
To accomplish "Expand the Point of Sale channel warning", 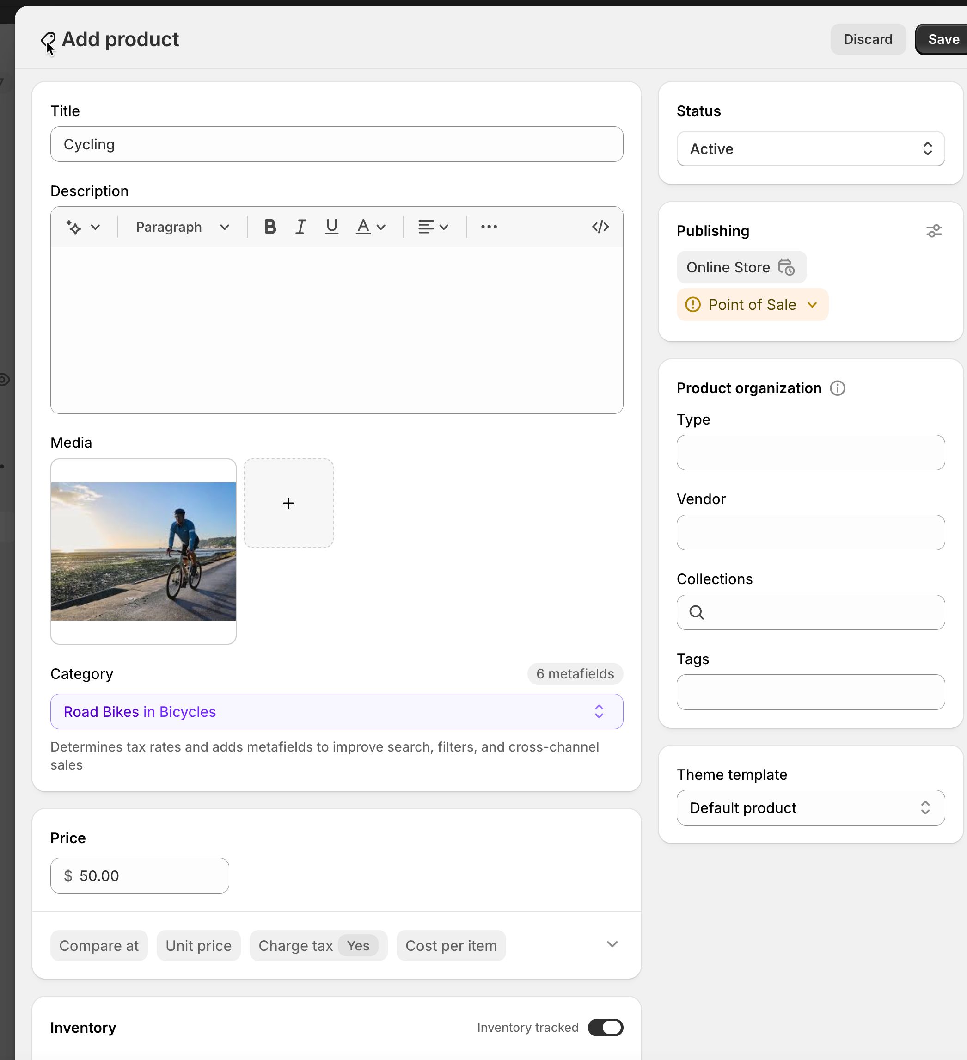I will 752,304.
